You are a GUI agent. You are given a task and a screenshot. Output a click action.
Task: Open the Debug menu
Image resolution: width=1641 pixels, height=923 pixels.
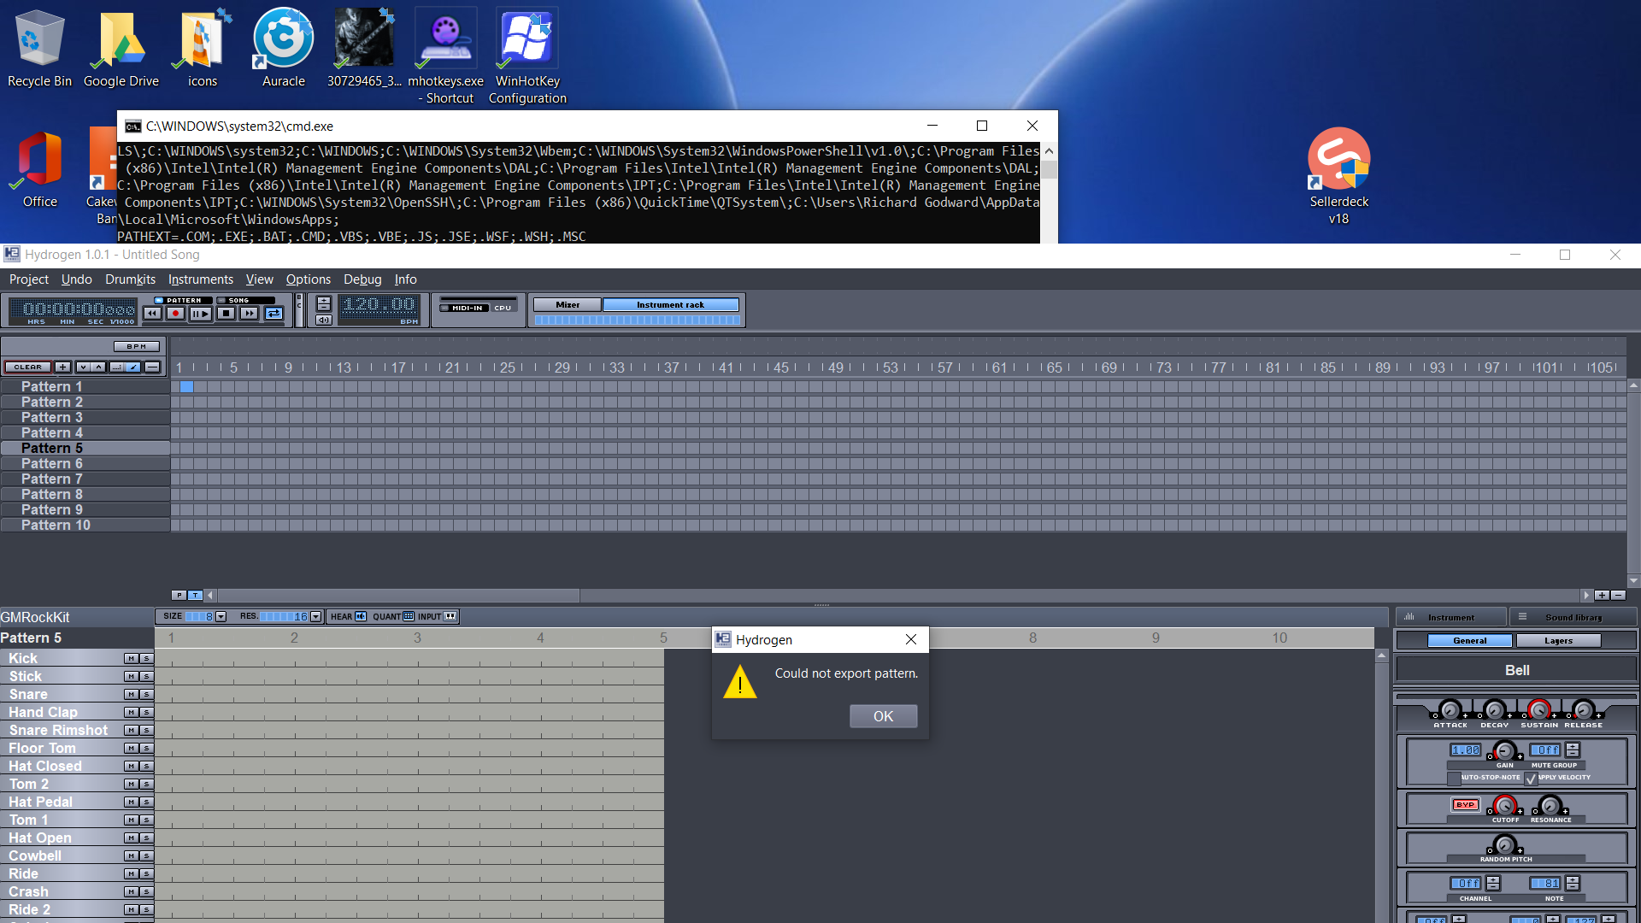coord(362,279)
